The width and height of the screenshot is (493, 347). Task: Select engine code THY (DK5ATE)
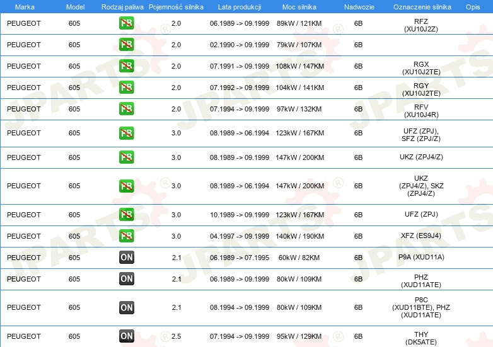click(421, 338)
